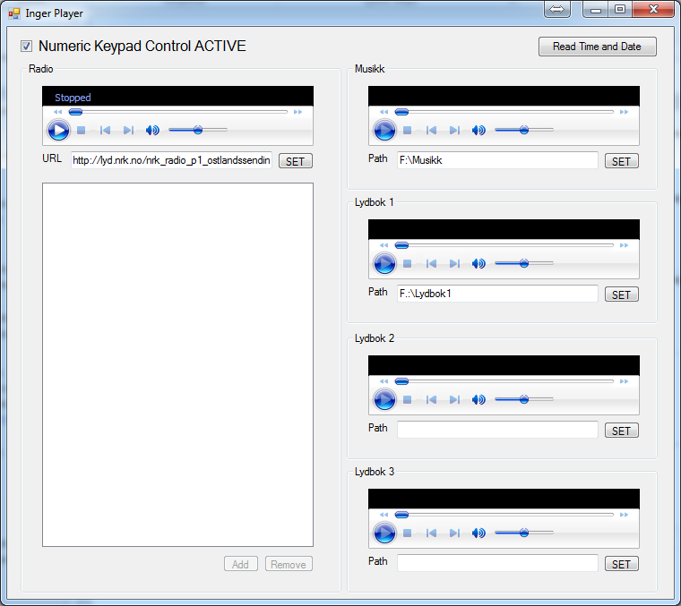681x606 pixels.
Task: Mute the Radio player volume
Action: 152,130
